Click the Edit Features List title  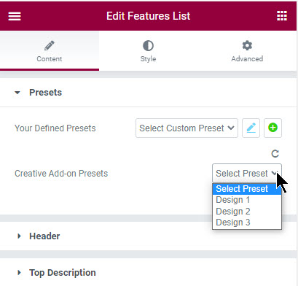click(148, 16)
